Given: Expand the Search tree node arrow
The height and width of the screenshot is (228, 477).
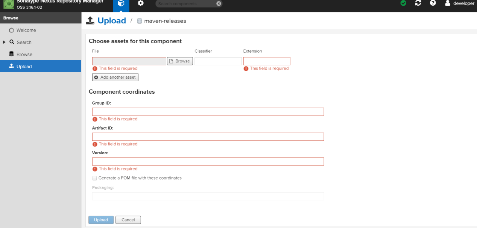Looking at the screenshot, I should (4, 42).
